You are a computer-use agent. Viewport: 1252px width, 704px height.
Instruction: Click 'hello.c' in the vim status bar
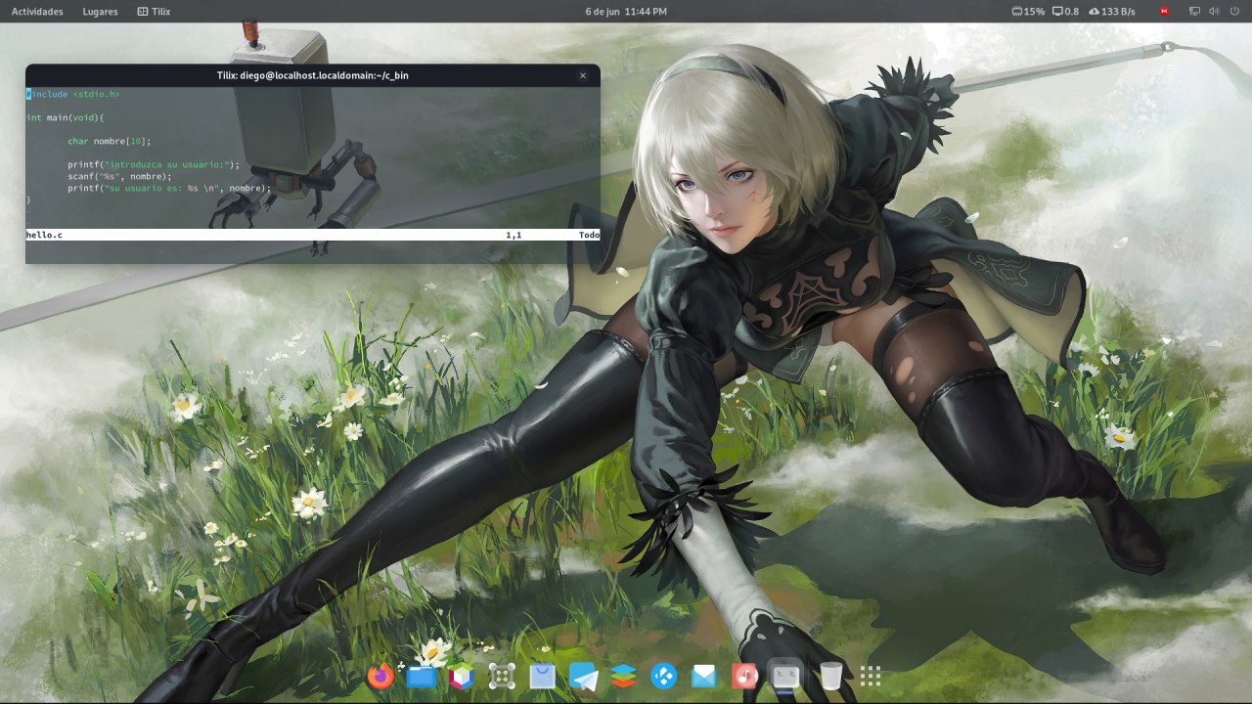44,235
